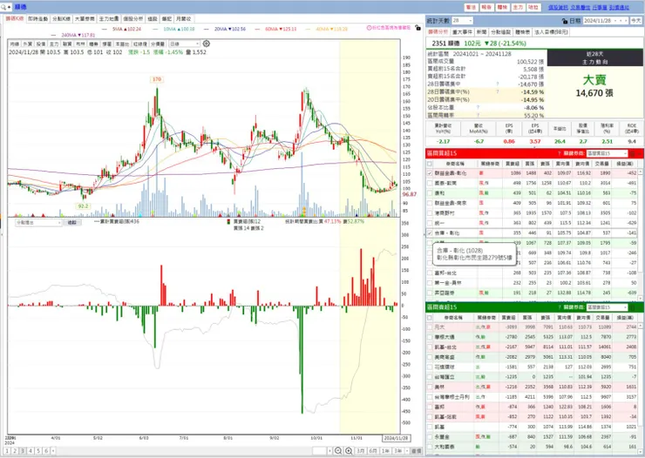Tick the checkbox for 永豐金
Image resolution: width=645 pixels, height=458 pixels.
click(430, 437)
